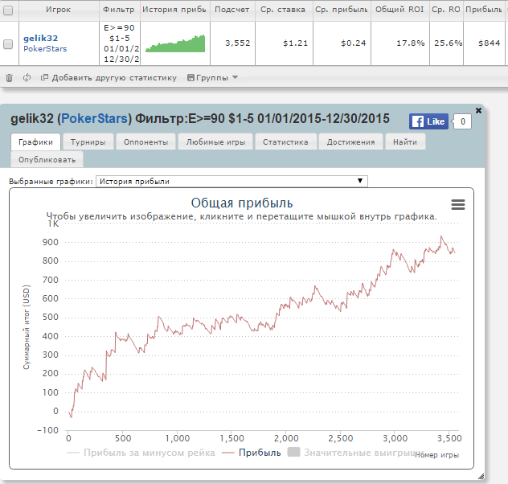
Task: Switch to the Графики tab
Action: (35, 142)
